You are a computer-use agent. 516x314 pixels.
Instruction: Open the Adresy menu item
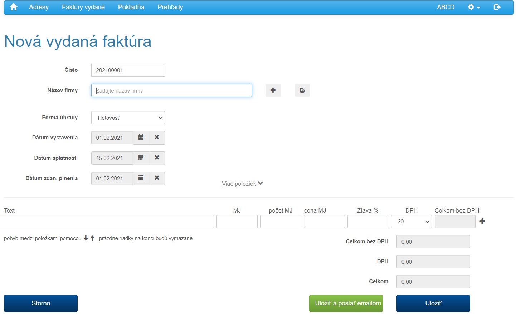pyautogui.click(x=39, y=7)
